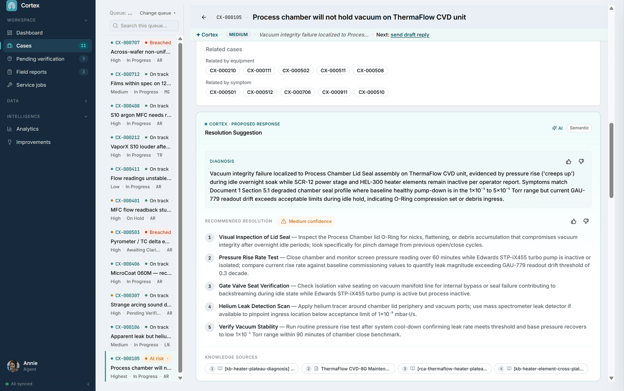624x391 pixels.
Task: Open source kb-heater-plateau-diagnosis
Action: click(252, 369)
